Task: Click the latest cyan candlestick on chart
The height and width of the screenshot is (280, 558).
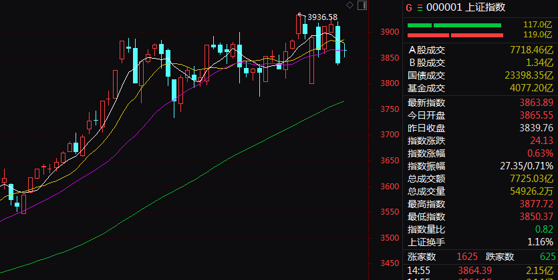Action: click(339, 45)
